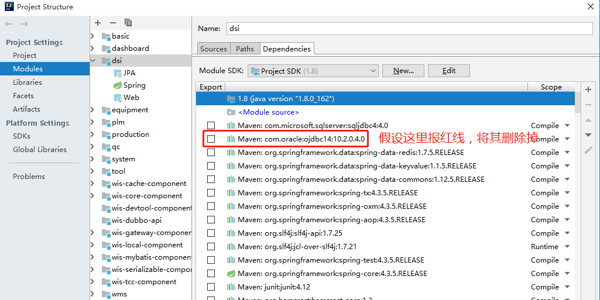The image size is (600, 300).
Task: Click the JDK 1.8 folder icon
Action: coord(231,99)
